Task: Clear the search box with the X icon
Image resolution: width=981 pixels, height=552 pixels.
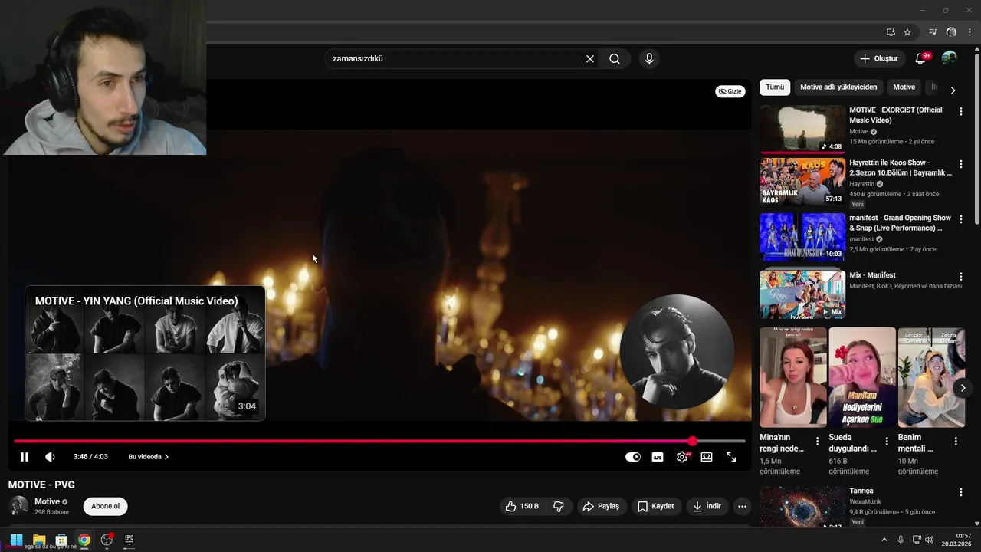Action: (590, 59)
